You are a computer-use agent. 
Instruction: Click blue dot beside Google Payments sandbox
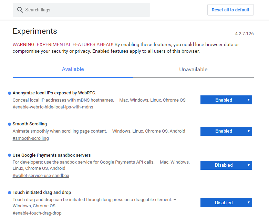[x=9, y=155]
